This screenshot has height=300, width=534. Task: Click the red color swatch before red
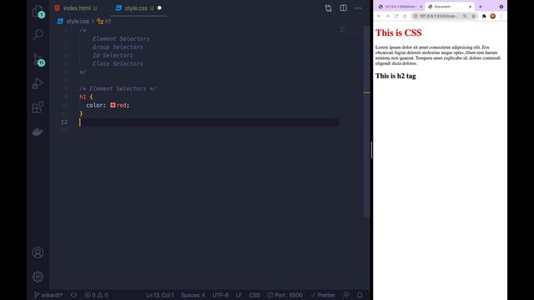point(113,105)
